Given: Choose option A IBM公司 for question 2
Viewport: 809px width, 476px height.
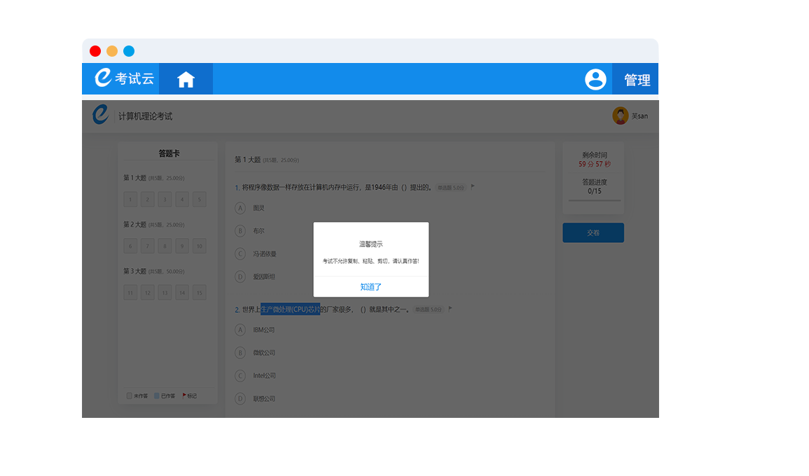Looking at the screenshot, I should point(240,330).
